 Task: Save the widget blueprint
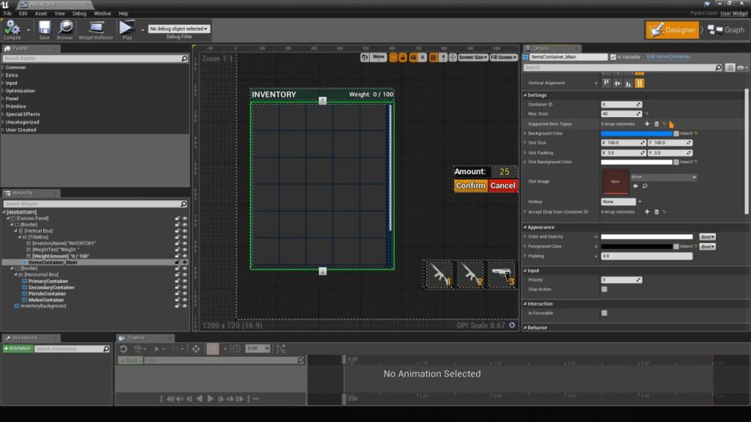tap(45, 29)
